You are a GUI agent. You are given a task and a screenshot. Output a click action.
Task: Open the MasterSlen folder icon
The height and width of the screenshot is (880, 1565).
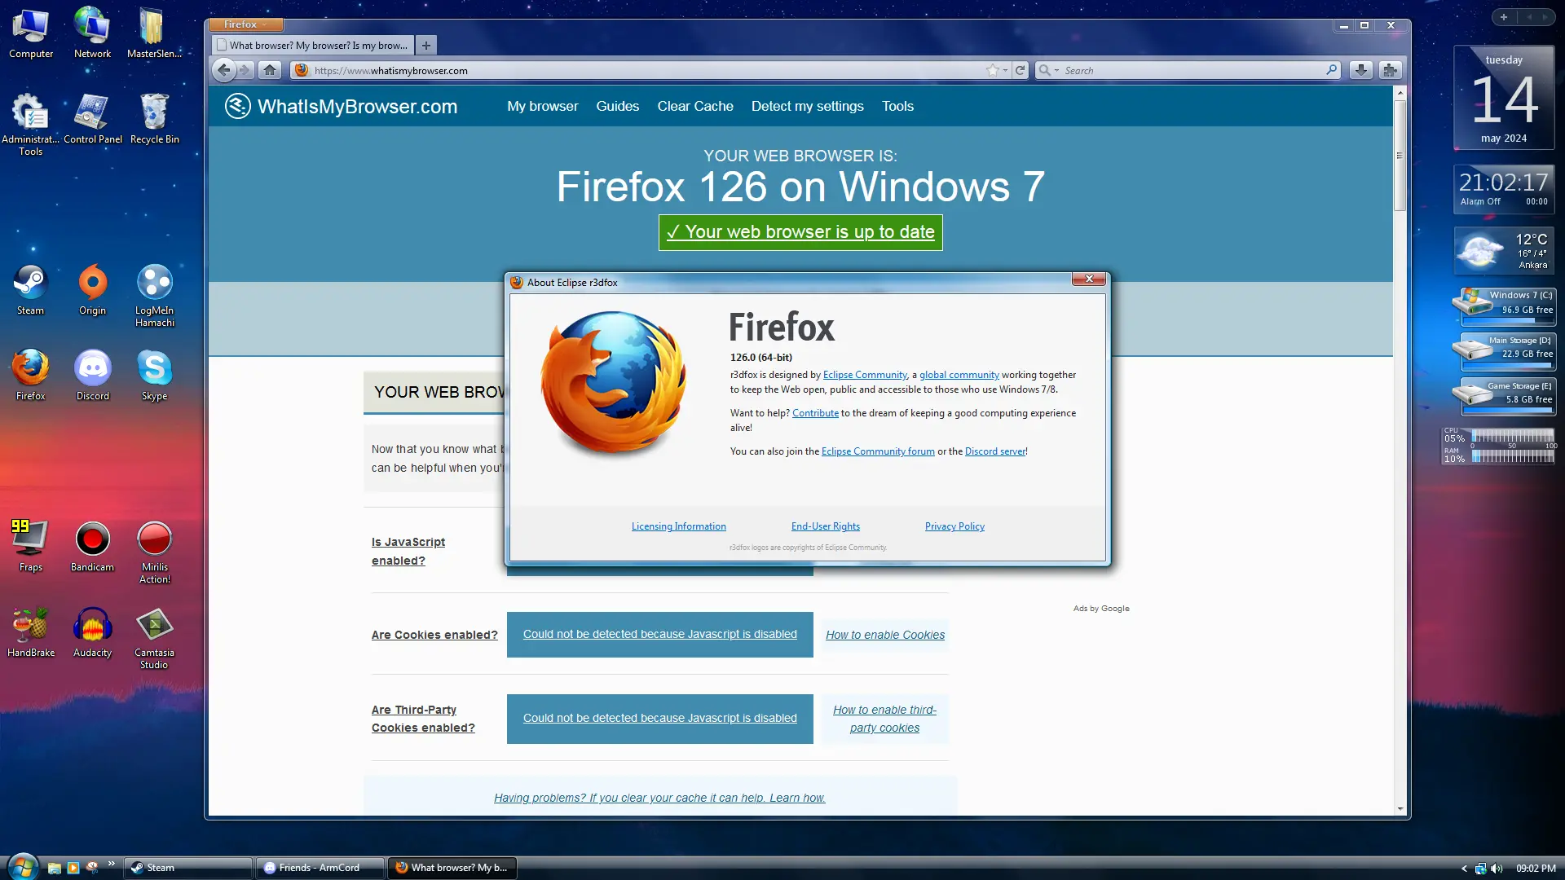(x=154, y=33)
